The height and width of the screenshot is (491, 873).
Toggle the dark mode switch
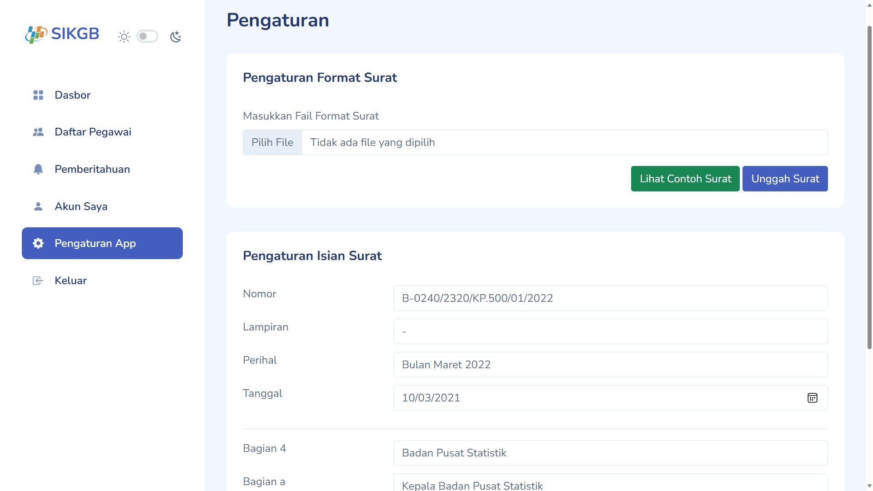point(147,36)
